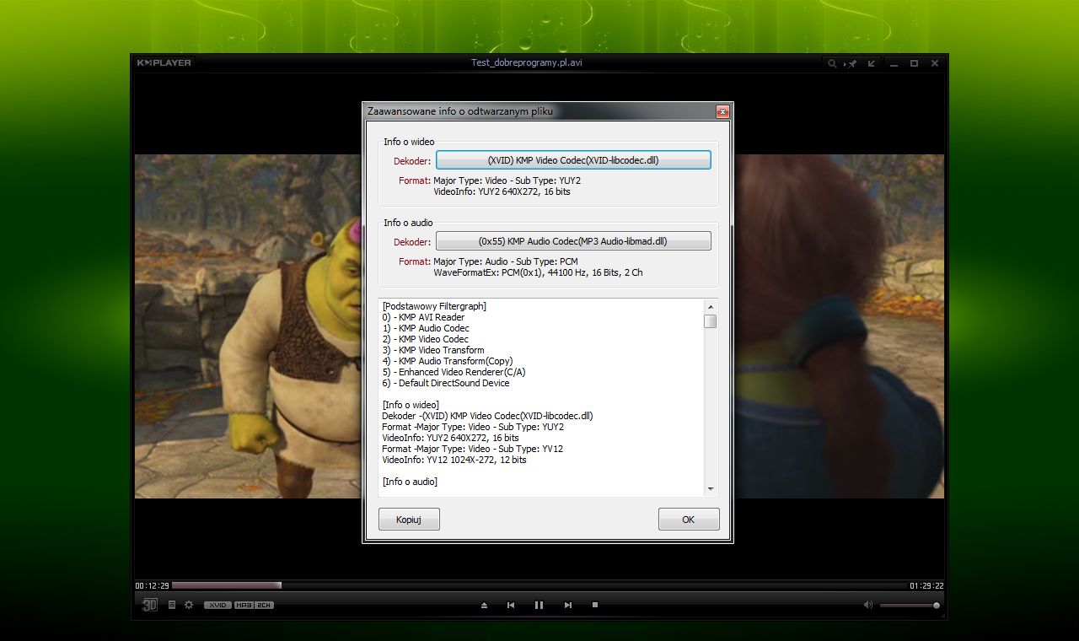Click the compact mode arrow icon
The height and width of the screenshot is (641, 1079).
[872, 63]
